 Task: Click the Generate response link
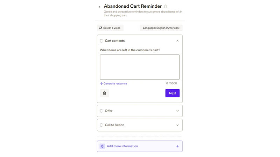click(x=115, y=83)
